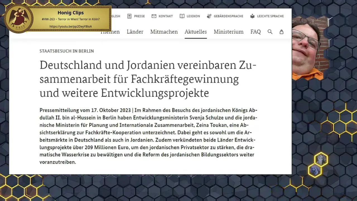Open the Leichte Sprache link

tap(270, 16)
